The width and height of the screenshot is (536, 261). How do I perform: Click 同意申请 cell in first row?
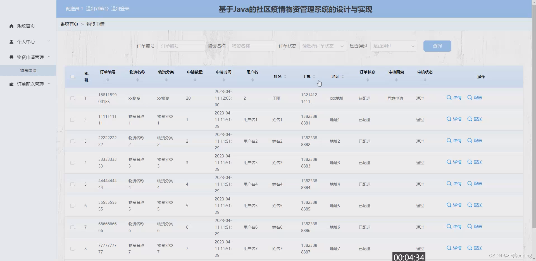pyautogui.click(x=395, y=98)
